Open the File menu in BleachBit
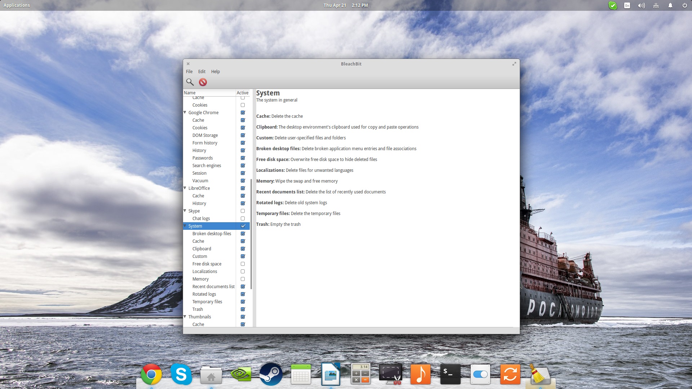The height and width of the screenshot is (389, 692). click(190, 71)
